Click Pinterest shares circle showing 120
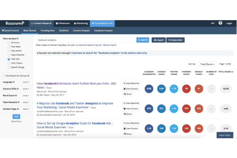 coord(186,128)
